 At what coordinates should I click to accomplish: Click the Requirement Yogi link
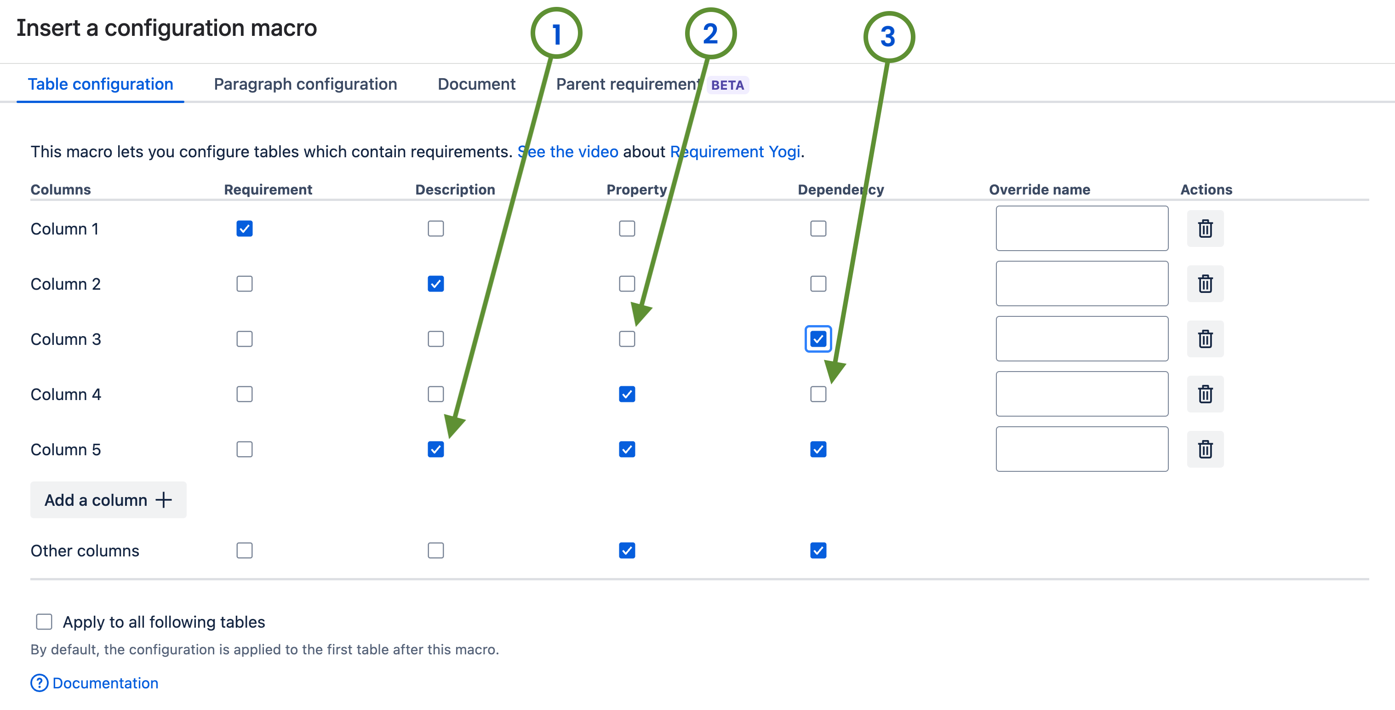point(735,152)
